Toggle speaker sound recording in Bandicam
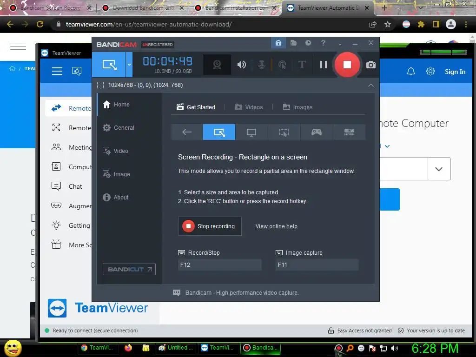The image size is (476, 357). [242, 65]
